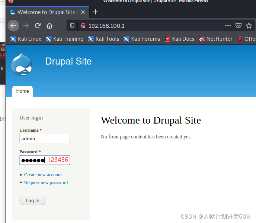This screenshot has width=256, height=223.
Task: Select the Home menu tab
Action: click(x=23, y=91)
